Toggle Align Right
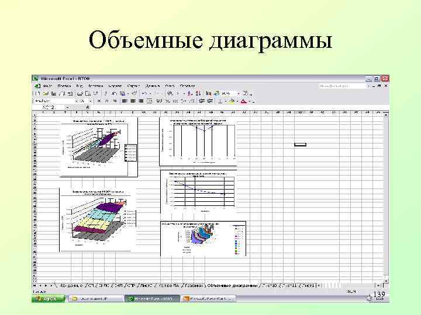Screen dimensions: 421x315 pos(141,101)
